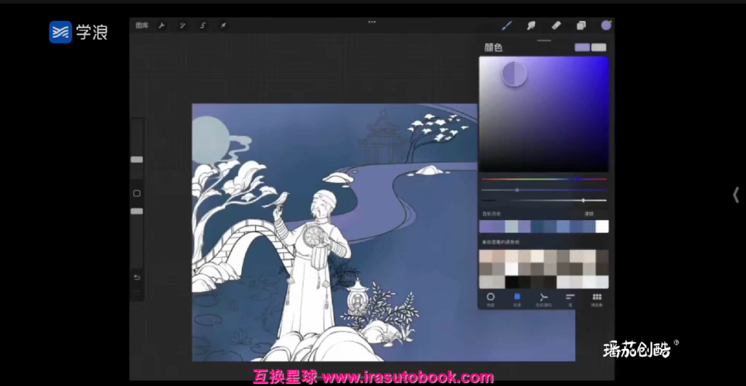Tap the active color circle in toolbar
Viewport: 746px width, 386px height.
pos(605,25)
